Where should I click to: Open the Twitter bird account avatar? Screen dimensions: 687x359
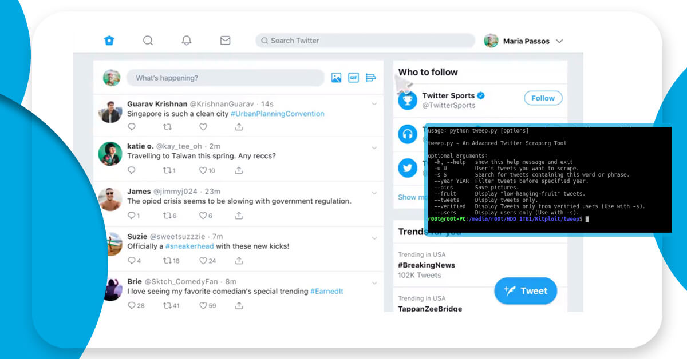click(x=408, y=168)
